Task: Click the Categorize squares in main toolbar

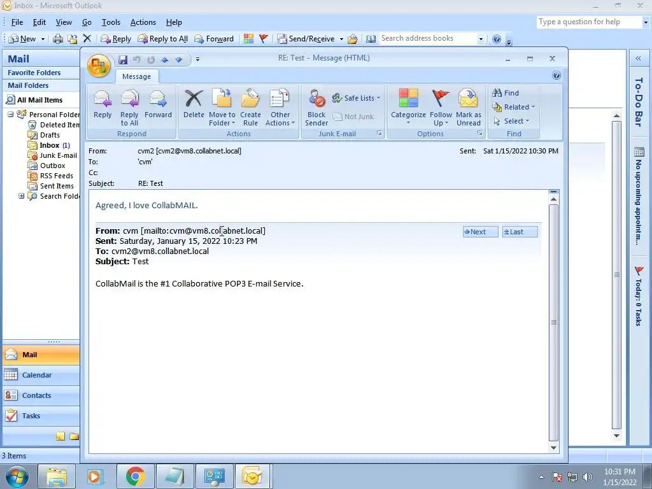Action: pos(249,39)
